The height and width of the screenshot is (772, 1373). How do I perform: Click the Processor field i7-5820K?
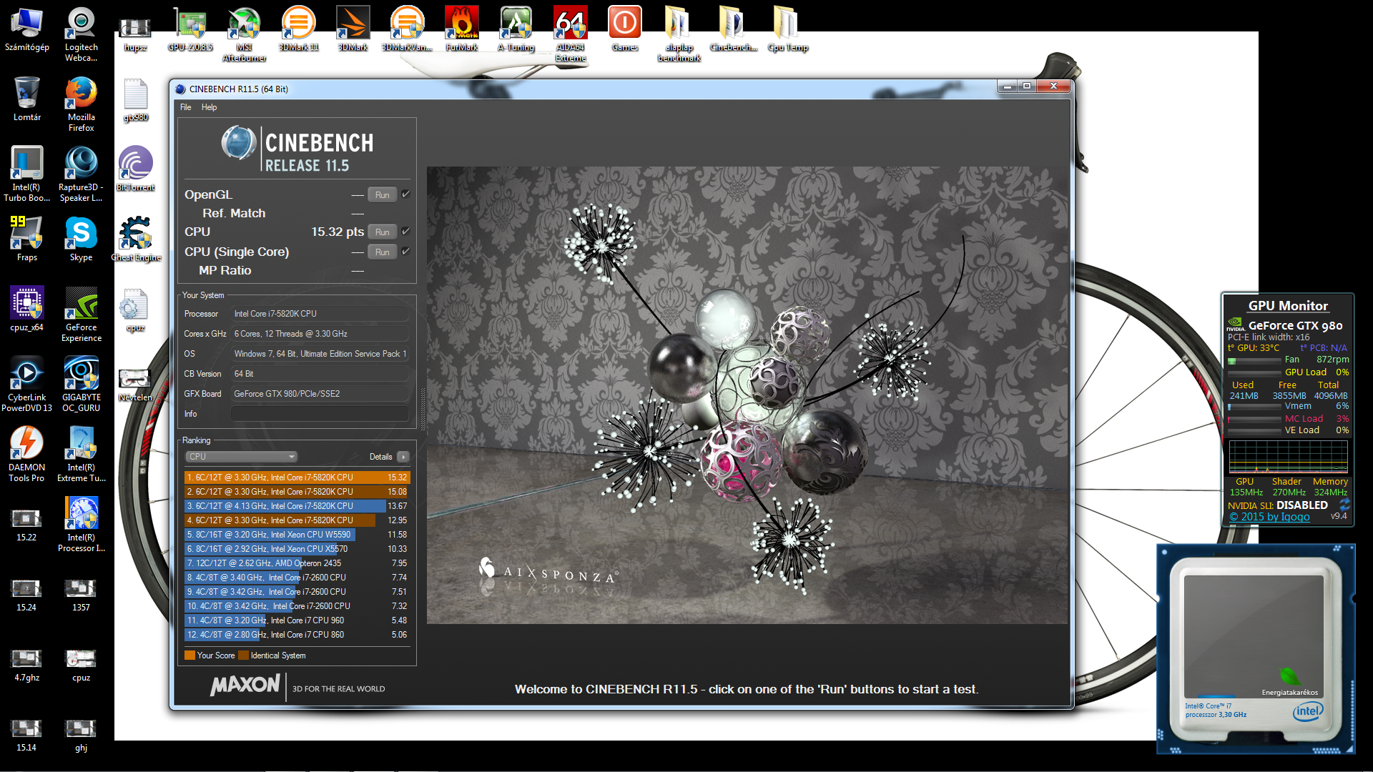(320, 314)
